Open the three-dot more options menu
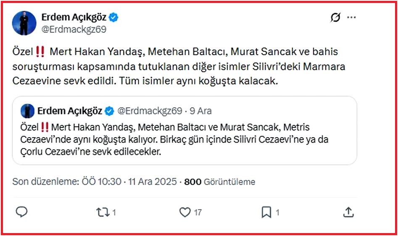398x236 pixels. 351,18
